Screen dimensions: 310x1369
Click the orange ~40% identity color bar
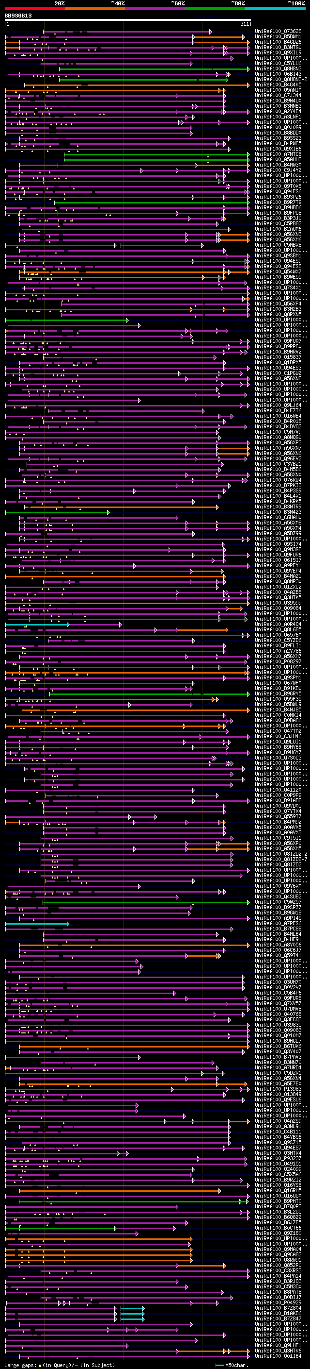coord(95,9)
